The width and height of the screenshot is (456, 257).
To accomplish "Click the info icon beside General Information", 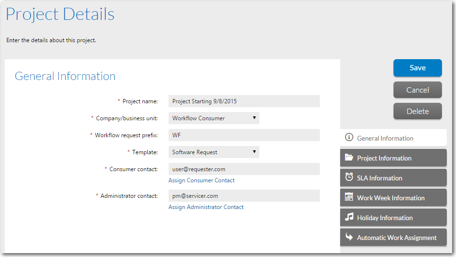I will pyautogui.click(x=349, y=137).
